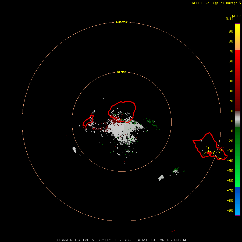Click the NEXLAB-College of DuPage header text
This screenshot has width=242, height=242.
pos(216,3)
